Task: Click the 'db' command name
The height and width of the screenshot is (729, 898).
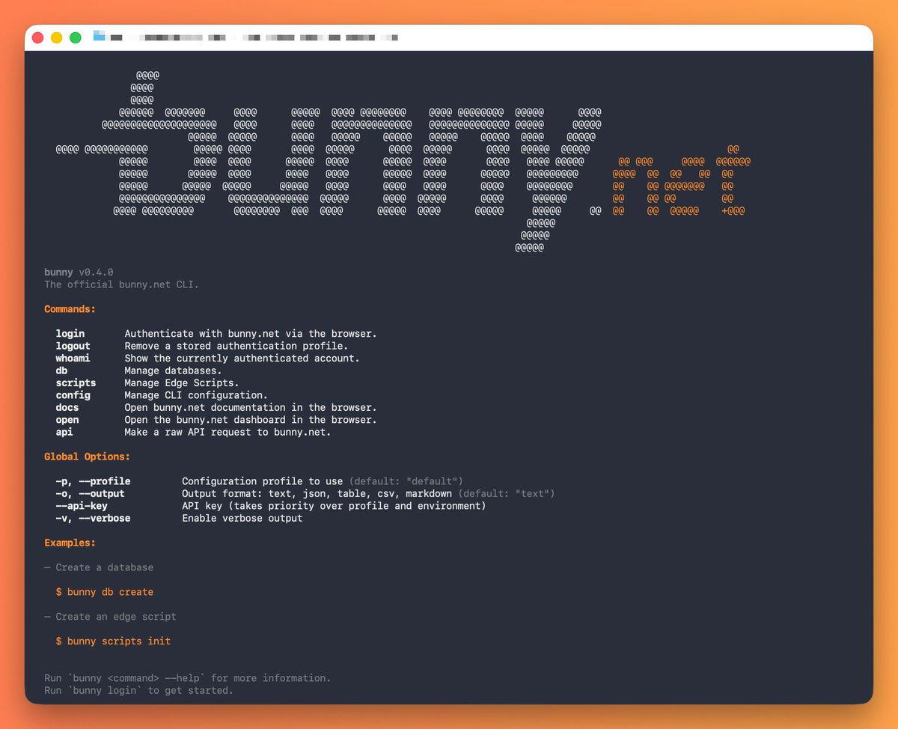Action: point(61,370)
